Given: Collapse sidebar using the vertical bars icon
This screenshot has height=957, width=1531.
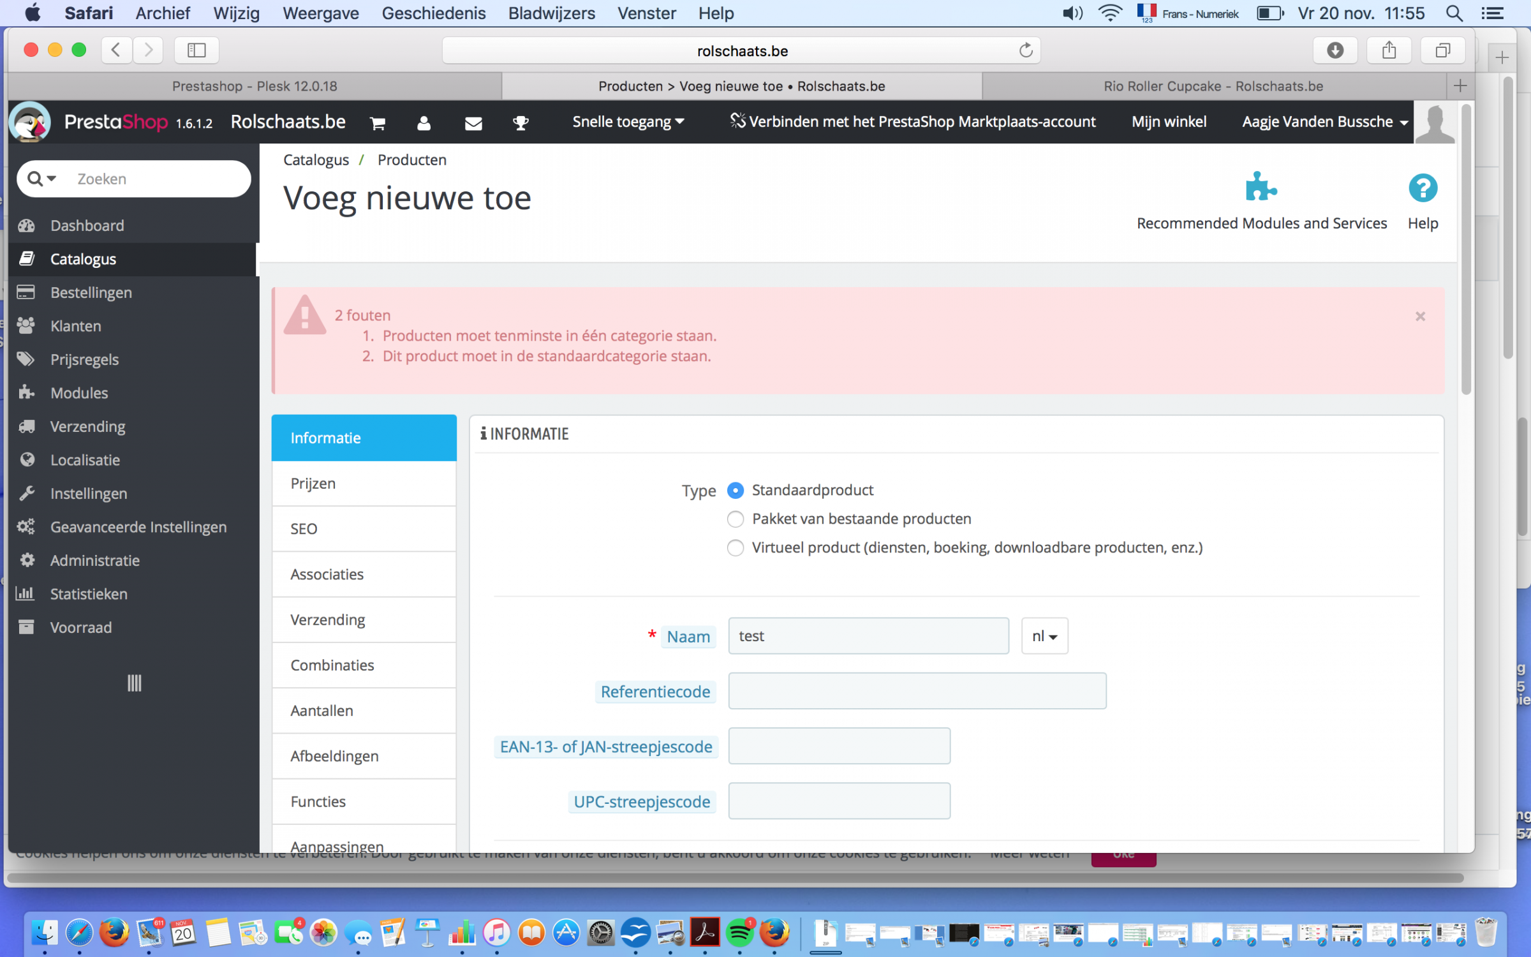Looking at the screenshot, I should click(134, 683).
